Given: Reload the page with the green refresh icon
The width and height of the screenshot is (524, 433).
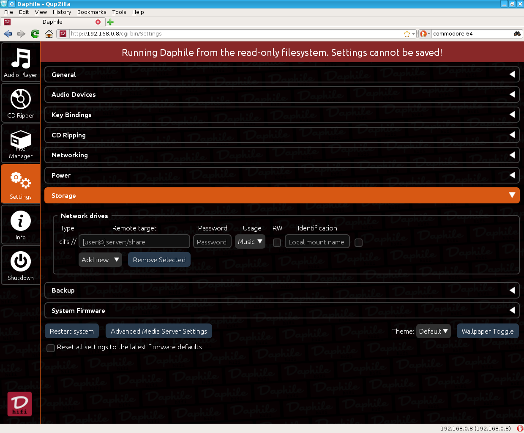Looking at the screenshot, I should 35,34.
